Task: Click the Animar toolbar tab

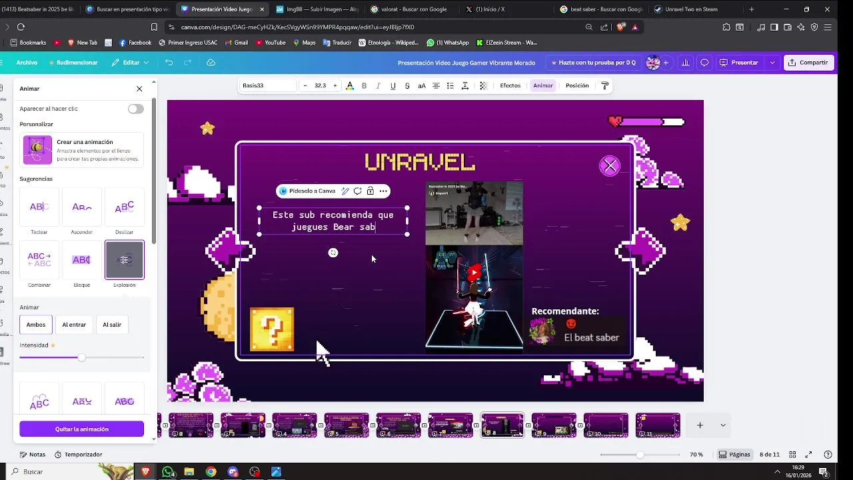Action: point(543,85)
